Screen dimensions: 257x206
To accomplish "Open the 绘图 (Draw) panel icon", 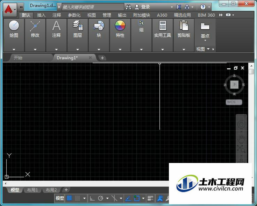I will pos(14,25).
